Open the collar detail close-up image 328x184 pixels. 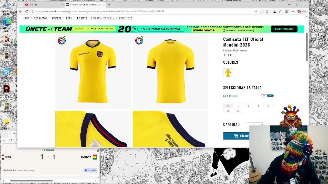coord(93,129)
